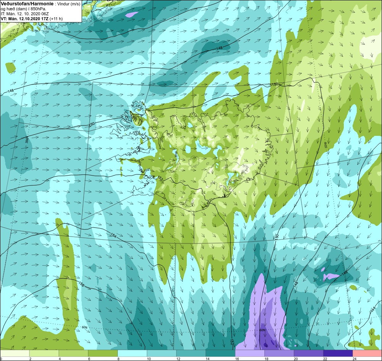
Task: Click the legend value 2
Action: click(30, 359)
